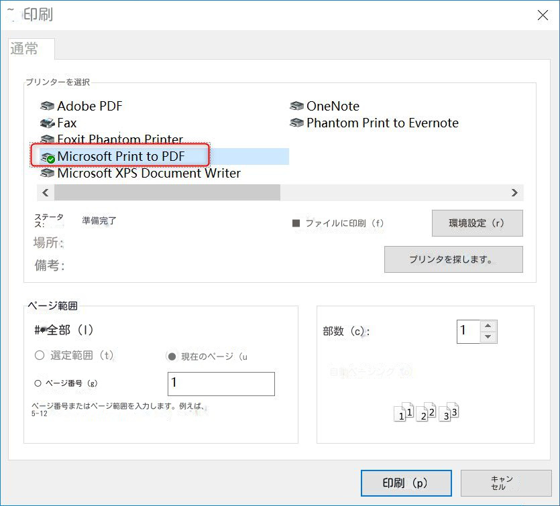
Task: Click プリンタを探します to find a printer
Action: (x=453, y=259)
